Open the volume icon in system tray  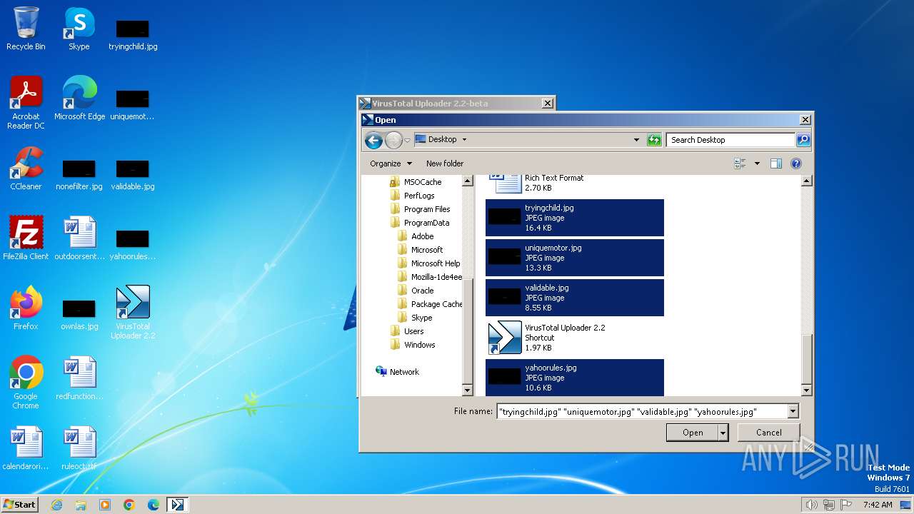click(811, 505)
